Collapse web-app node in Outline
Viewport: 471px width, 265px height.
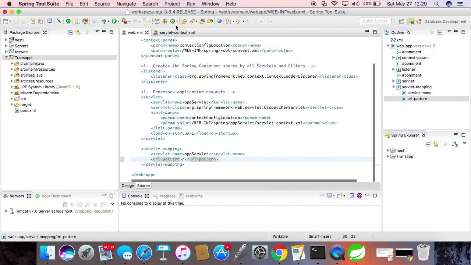click(388, 46)
